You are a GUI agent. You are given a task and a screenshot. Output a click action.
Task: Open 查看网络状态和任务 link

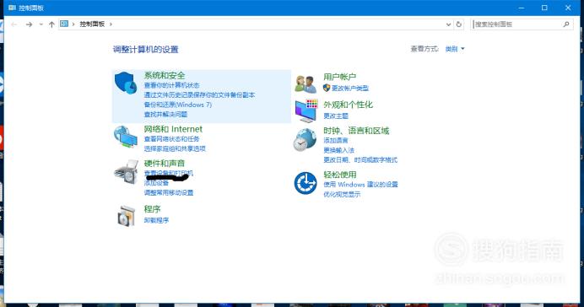(x=171, y=139)
